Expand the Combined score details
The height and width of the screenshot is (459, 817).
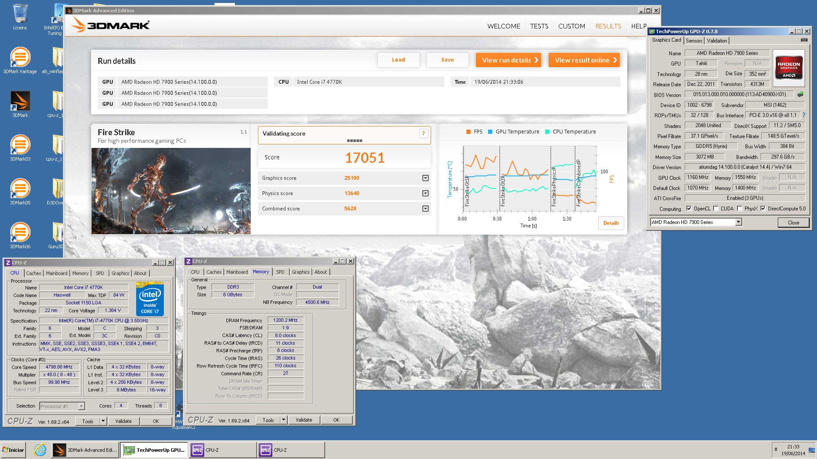(425, 209)
